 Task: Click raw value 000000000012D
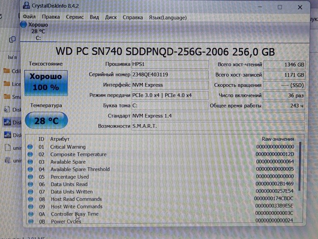(275, 154)
